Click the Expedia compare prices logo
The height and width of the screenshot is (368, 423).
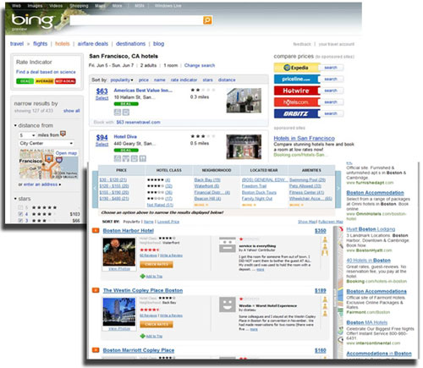click(x=297, y=68)
